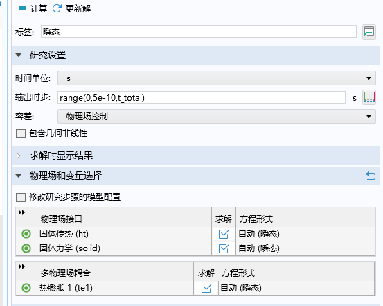Click green status icon for 固体传热 (ht)

coord(26,234)
